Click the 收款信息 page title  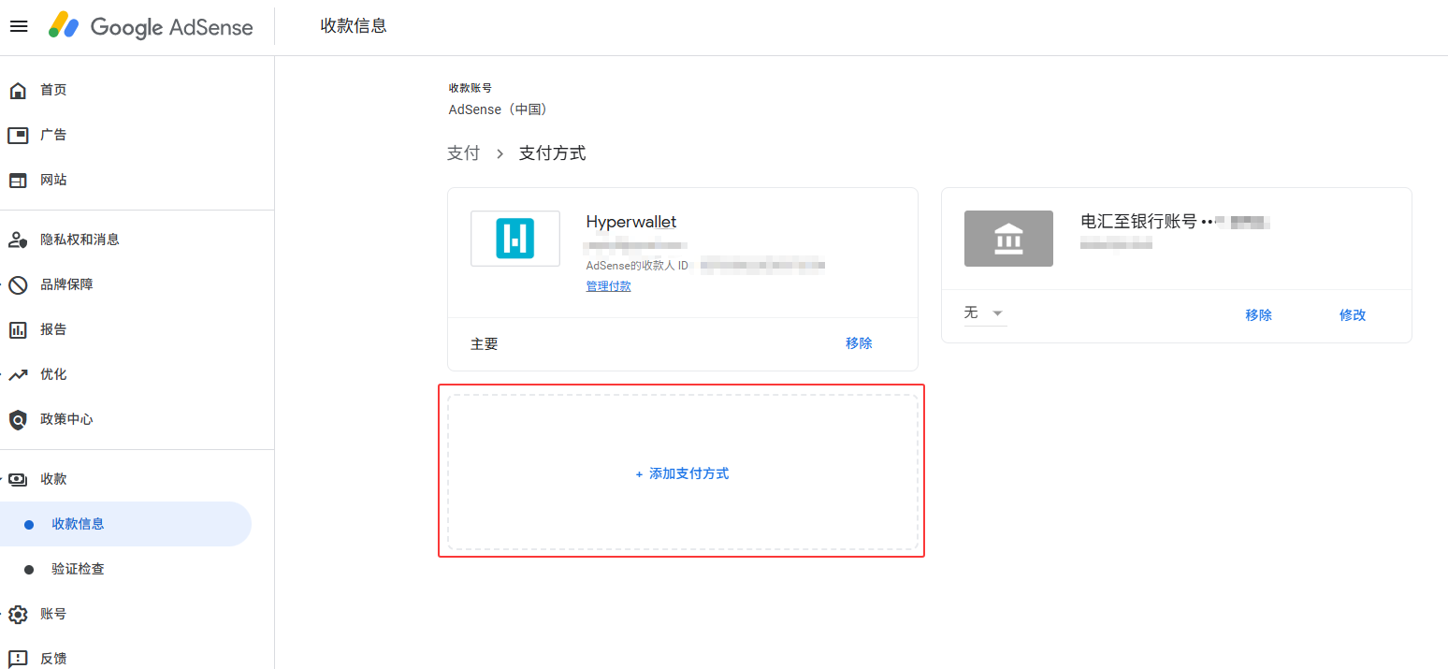point(354,26)
